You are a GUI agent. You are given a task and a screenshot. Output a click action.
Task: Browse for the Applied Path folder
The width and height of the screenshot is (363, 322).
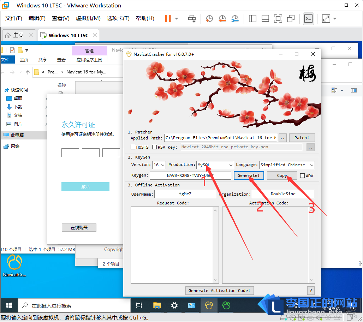(282, 138)
